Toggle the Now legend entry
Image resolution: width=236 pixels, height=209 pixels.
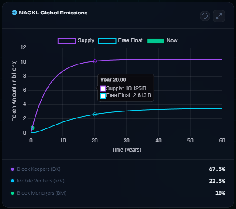[163, 40]
